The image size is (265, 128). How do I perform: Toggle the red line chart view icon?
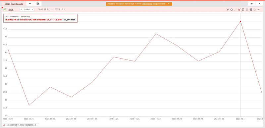pyautogui.click(x=239, y=10)
